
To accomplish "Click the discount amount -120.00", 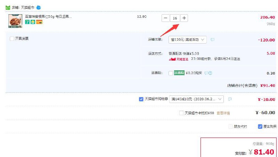I will click(267, 40).
